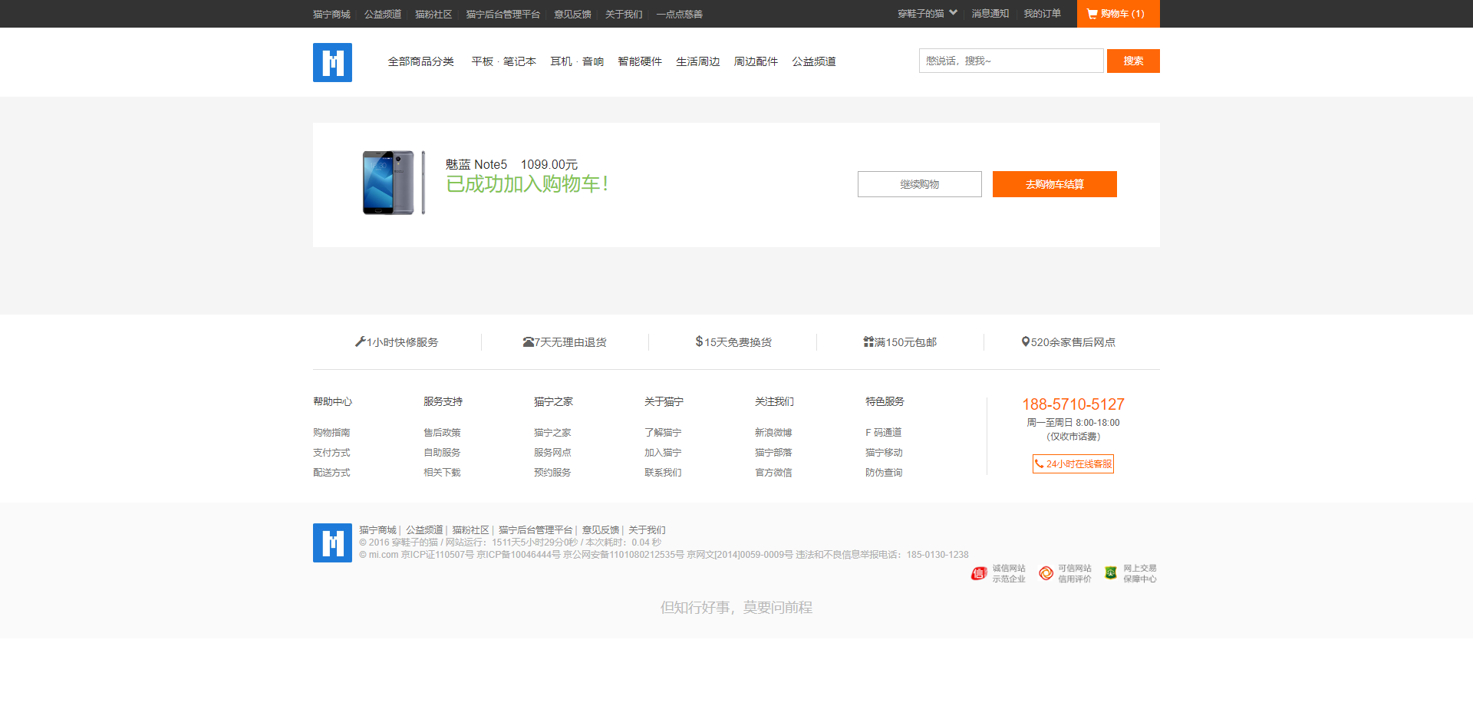Open 我的订单 in the top bar
Screen dimensions: 1473x719
pos(1043,14)
